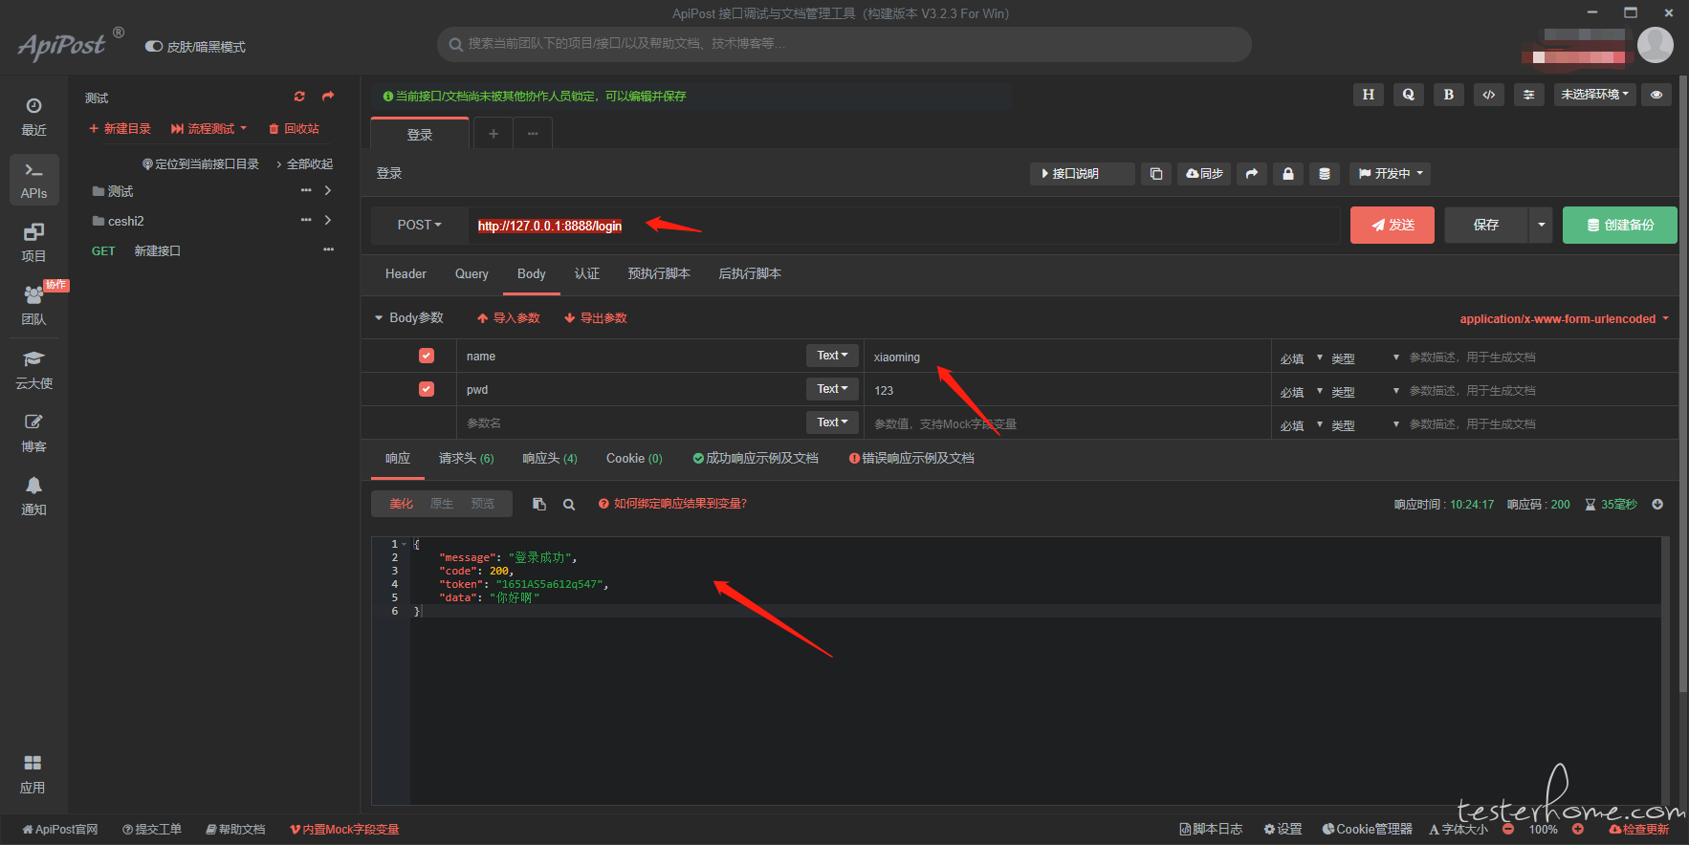Click the 创建备份 button
Screen dimensions: 1689x845
pyautogui.click(x=1619, y=225)
